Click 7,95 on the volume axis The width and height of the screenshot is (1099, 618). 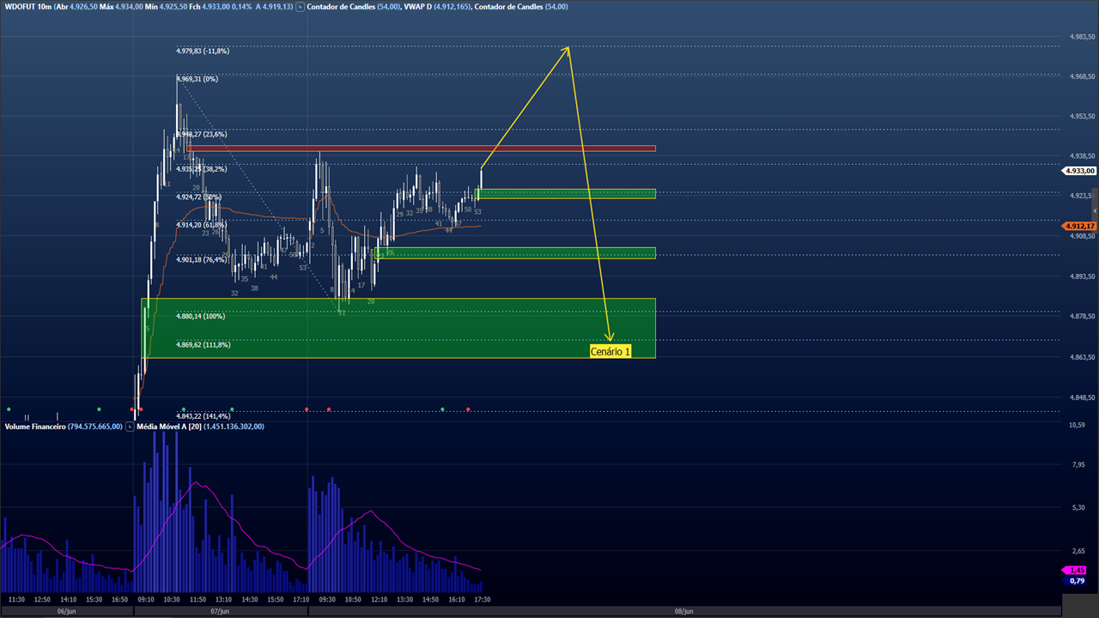pos(1078,464)
